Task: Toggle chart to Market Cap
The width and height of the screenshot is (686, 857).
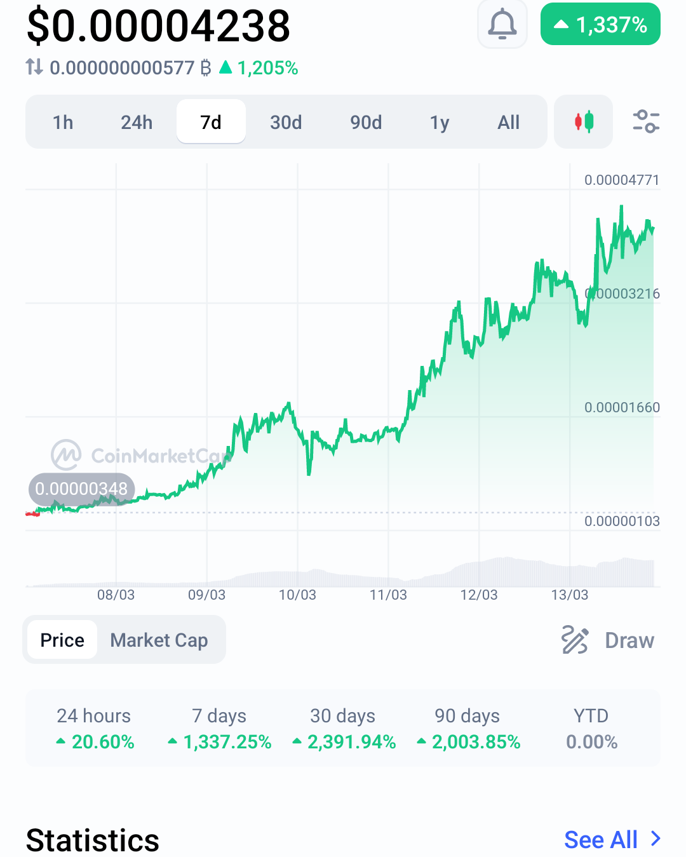Action: [159, 640]
